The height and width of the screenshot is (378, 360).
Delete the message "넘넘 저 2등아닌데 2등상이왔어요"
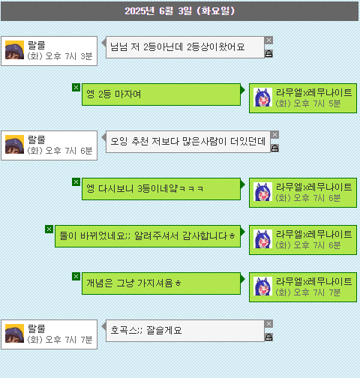[x=268, y=40]
